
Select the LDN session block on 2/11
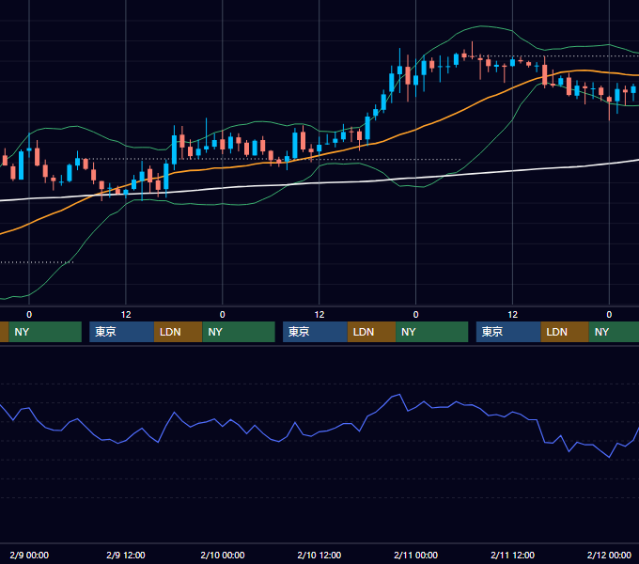(x=565, y=332)
